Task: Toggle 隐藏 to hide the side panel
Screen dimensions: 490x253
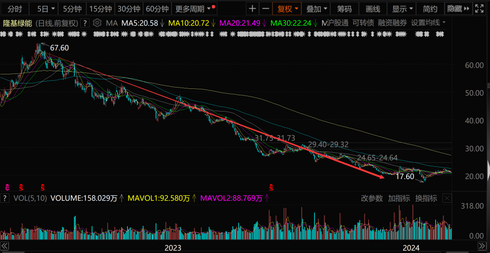Action: click(x=458, y=9)
